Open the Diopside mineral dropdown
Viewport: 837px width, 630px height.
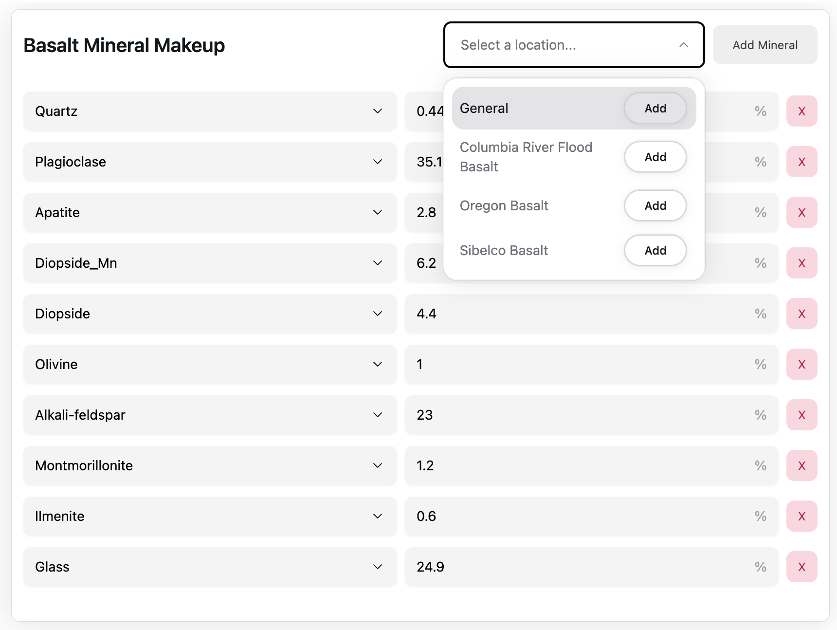point(210,314)
